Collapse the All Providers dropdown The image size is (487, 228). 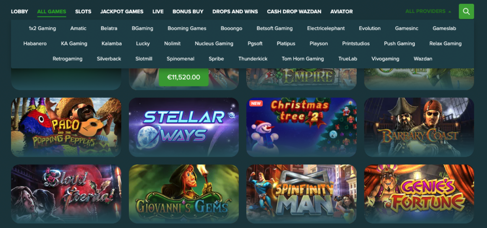click(x=429, y=11)
